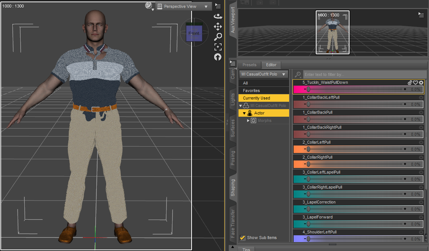Click the orbit/rotate camera icon
Viewport: 429px width, 251px height.
click(218, 16)
